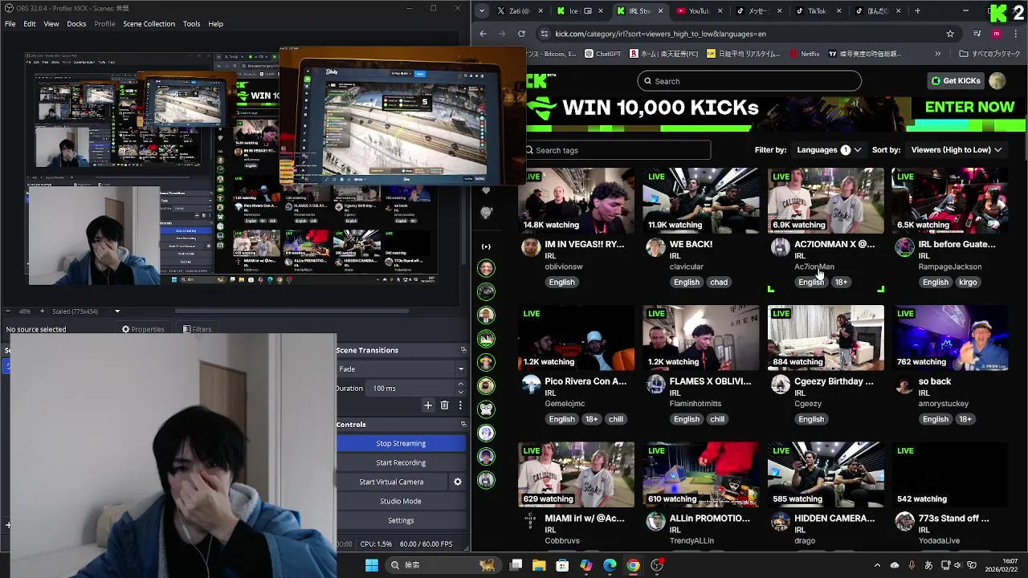
Task: Open OBS Settings from the Controls dock
Action: (401, 520)
